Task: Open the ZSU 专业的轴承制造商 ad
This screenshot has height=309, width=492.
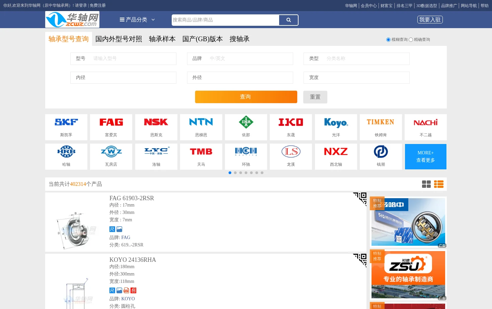Action: (408, 275)
